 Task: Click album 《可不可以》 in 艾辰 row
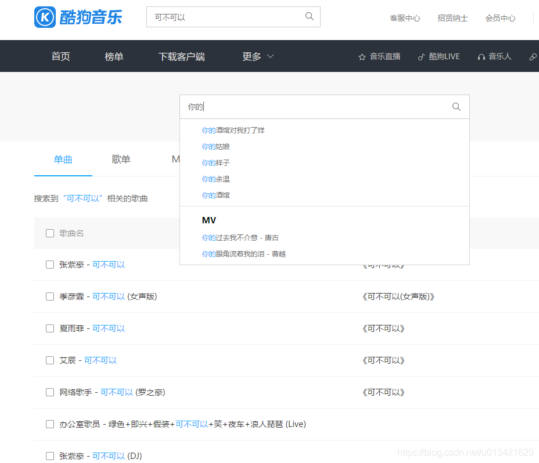pos(383,360)
